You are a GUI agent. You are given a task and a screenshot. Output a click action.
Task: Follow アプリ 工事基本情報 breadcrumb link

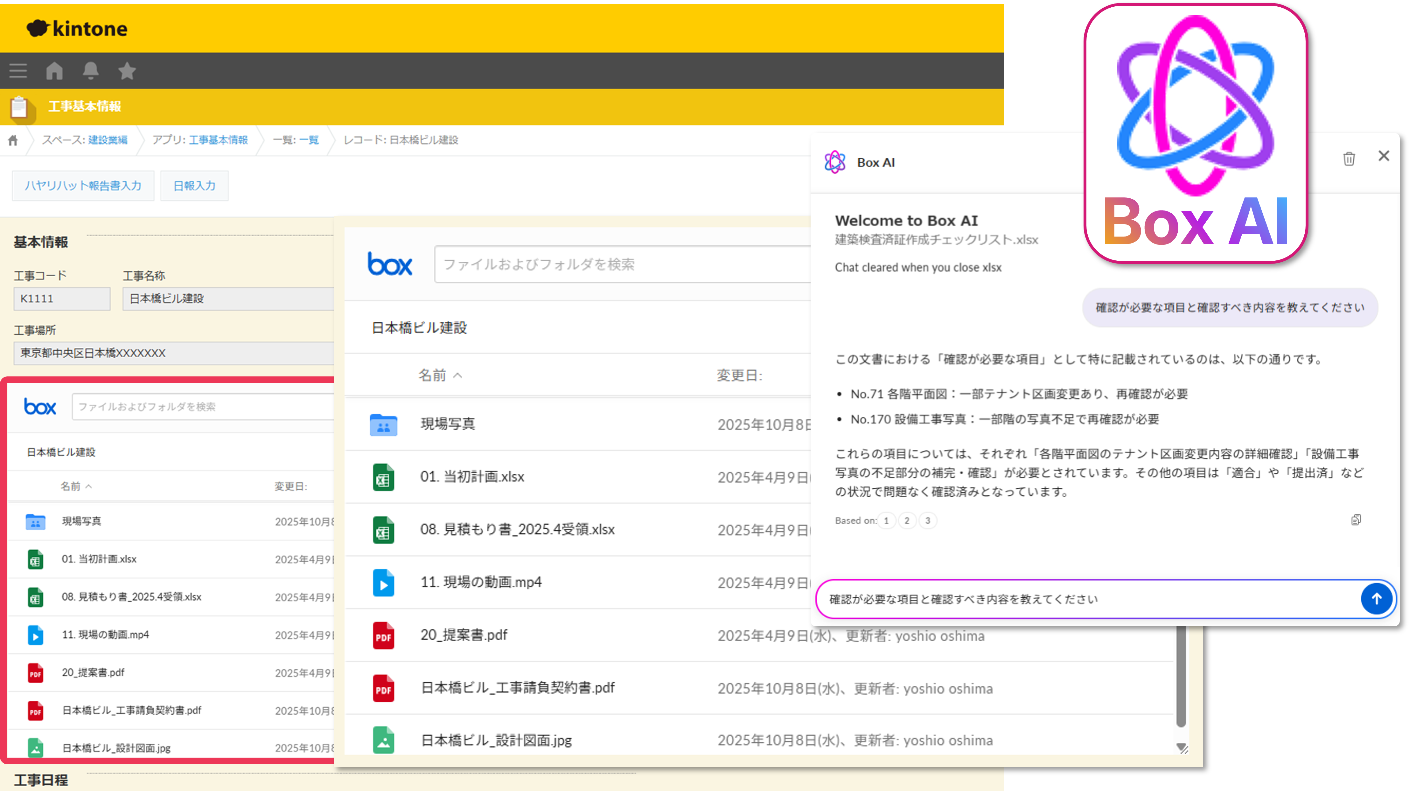(x=218, y=140)
